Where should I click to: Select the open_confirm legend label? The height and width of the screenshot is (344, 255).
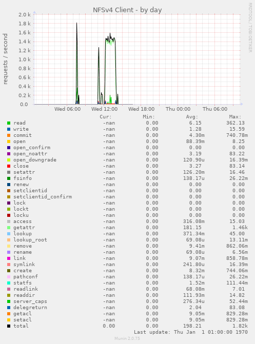pyautogui.click(x=32, y=148)
